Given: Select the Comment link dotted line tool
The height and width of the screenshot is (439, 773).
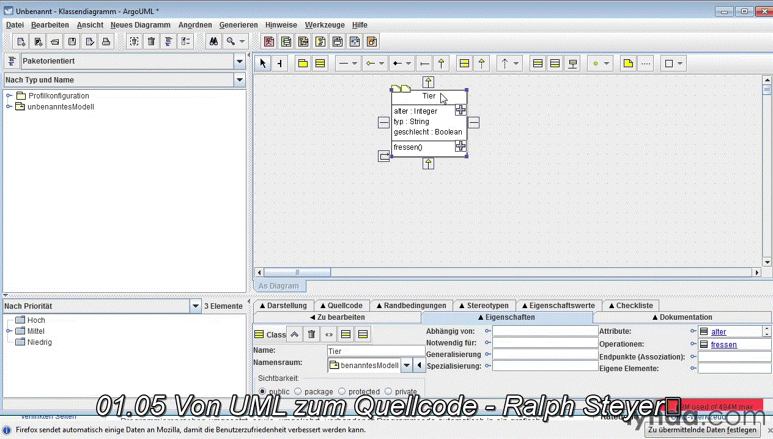Looking at the screenshot, I should click(646, 63).
